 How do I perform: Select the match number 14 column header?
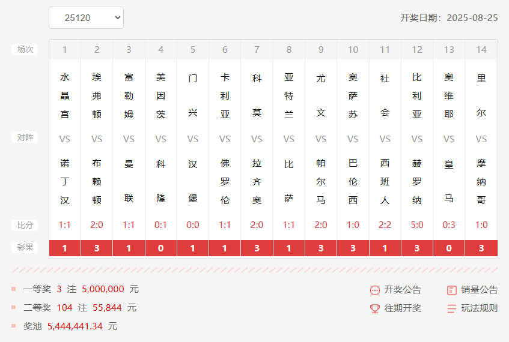481,50
